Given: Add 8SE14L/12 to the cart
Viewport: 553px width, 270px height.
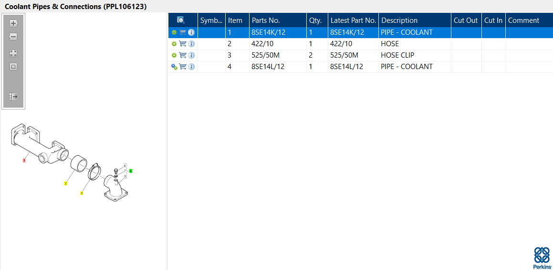Looking at the screenshot, I should [x=183, y=67].
